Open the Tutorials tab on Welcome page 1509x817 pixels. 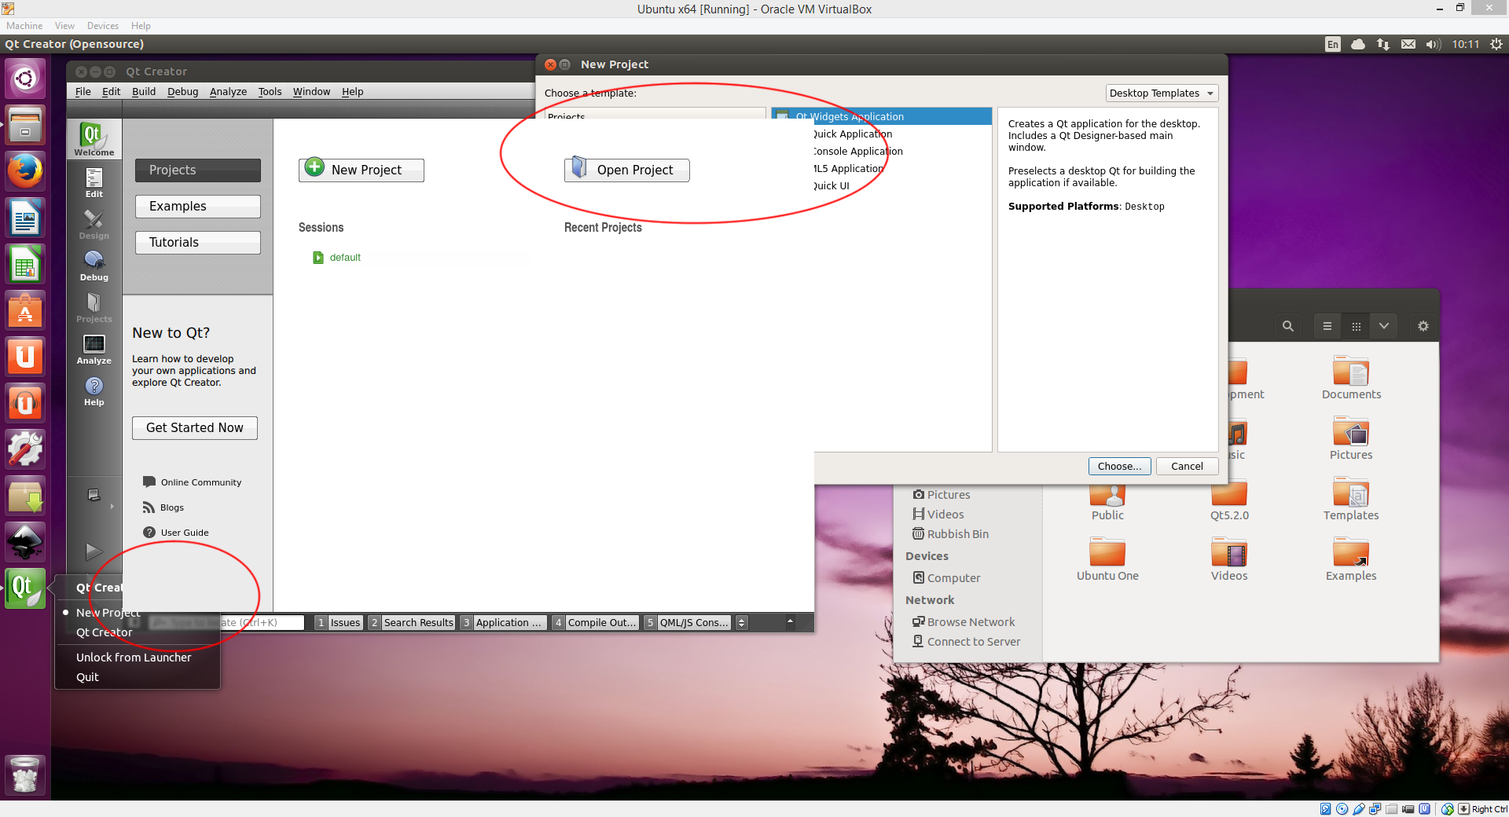[198, 242]
